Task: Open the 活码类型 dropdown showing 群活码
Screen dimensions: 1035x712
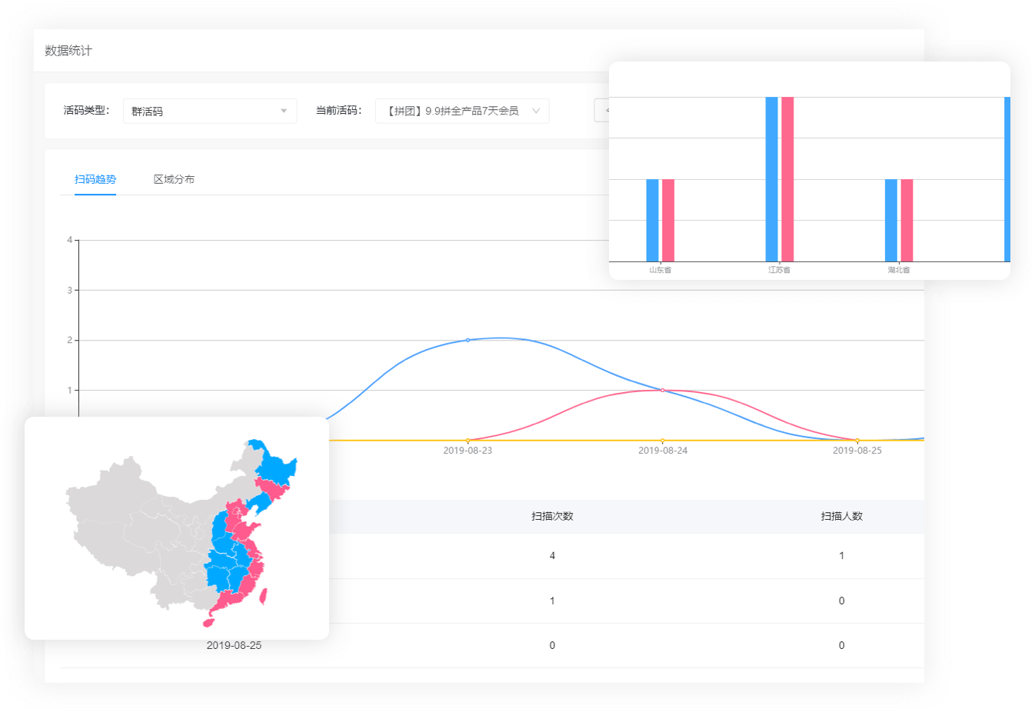Action: (x=209, y=111)
